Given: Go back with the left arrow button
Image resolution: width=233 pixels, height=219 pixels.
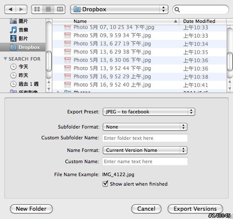Looking at the screenshot, I should coord(10,10).
